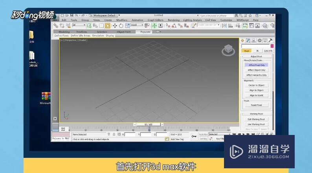
Task: Expand the Workspace: Default dropdown
Action: click(105, 15)
